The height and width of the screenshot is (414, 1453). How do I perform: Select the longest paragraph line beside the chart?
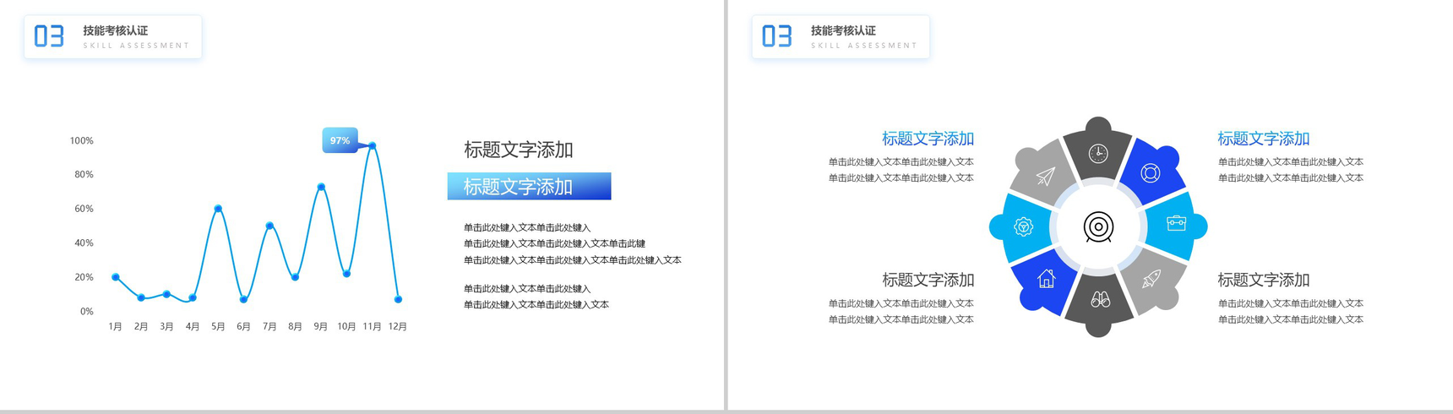point(572,260)
